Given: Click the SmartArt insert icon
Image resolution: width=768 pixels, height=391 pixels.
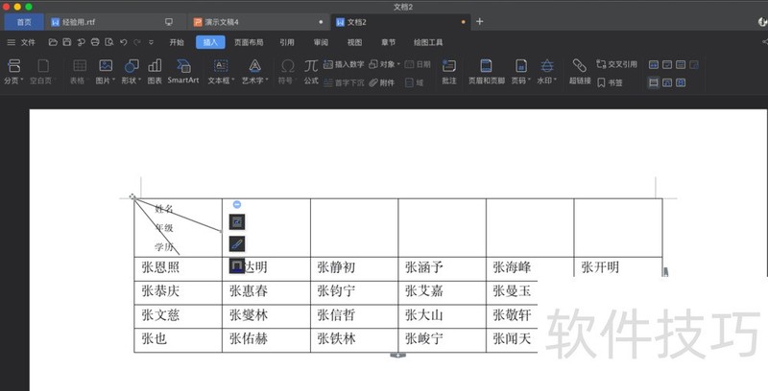Looking at the screenshot, I should pyautogui.click(x=182, y=71).
